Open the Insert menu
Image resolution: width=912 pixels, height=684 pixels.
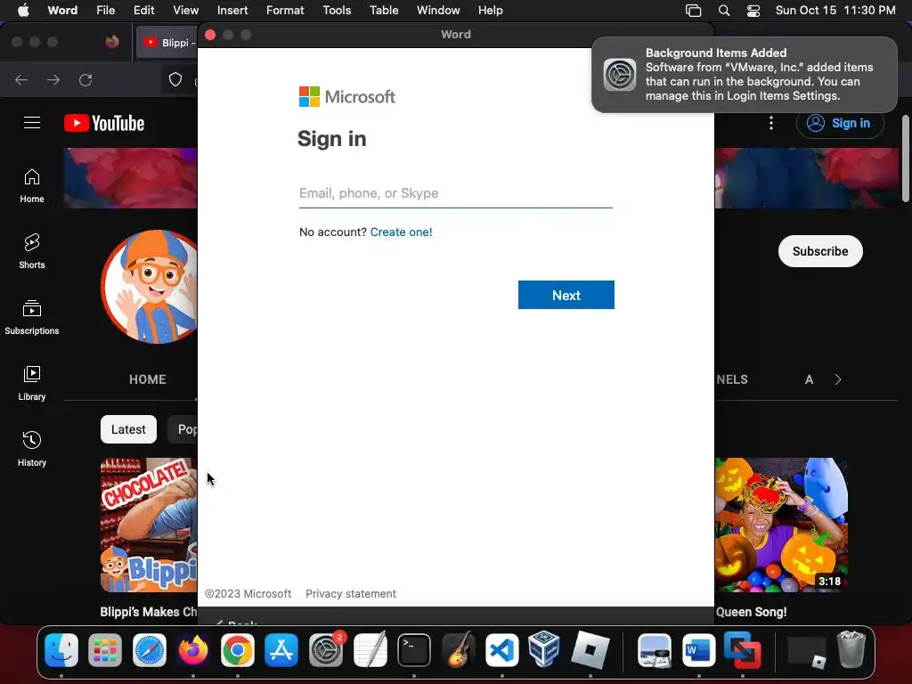pos(232,11)
